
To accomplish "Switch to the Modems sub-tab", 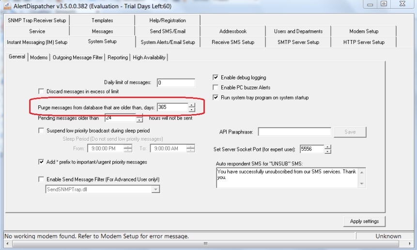I will pyautogui.click(x=39, y=58).
